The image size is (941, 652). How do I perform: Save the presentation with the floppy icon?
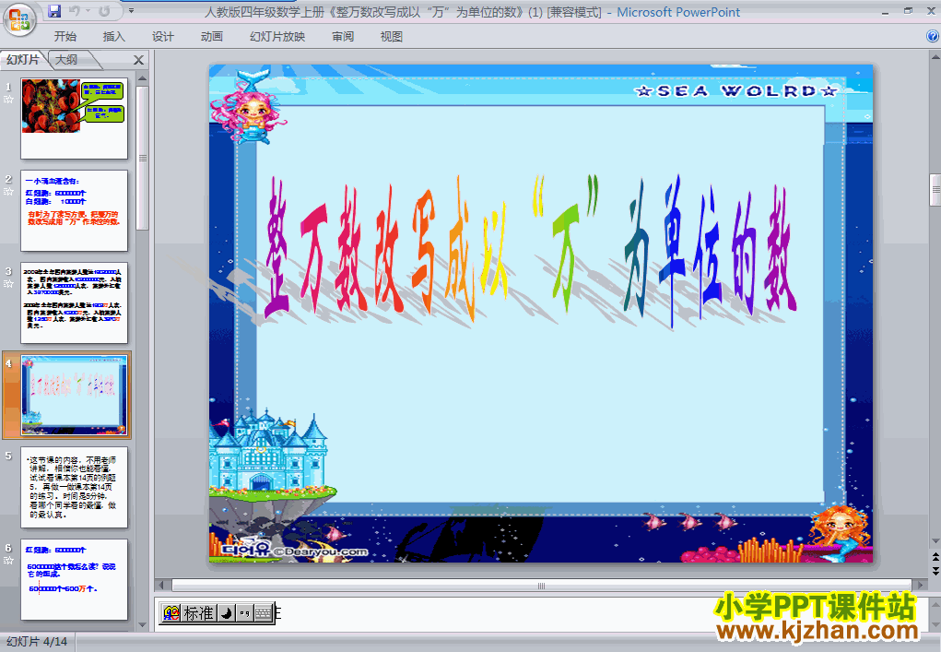point(54,11)
